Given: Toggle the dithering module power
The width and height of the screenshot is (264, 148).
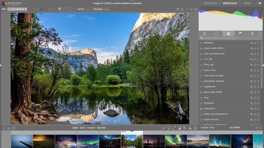Looking at the screenshot, I should click(x=201, y=43).
